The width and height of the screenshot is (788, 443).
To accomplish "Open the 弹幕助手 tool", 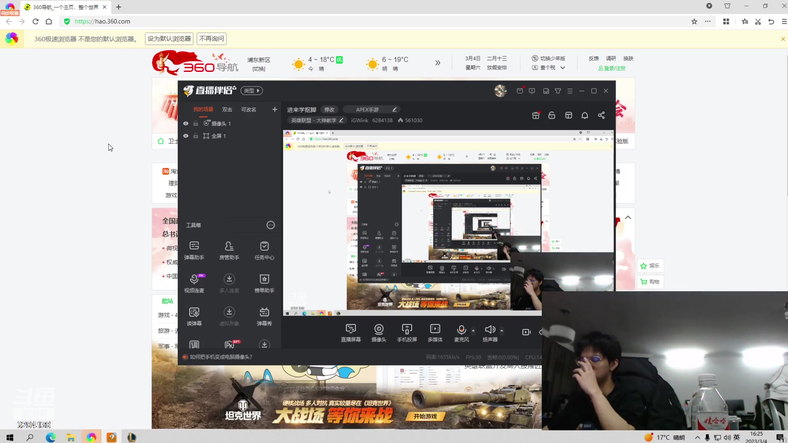I will coord(194,250).
